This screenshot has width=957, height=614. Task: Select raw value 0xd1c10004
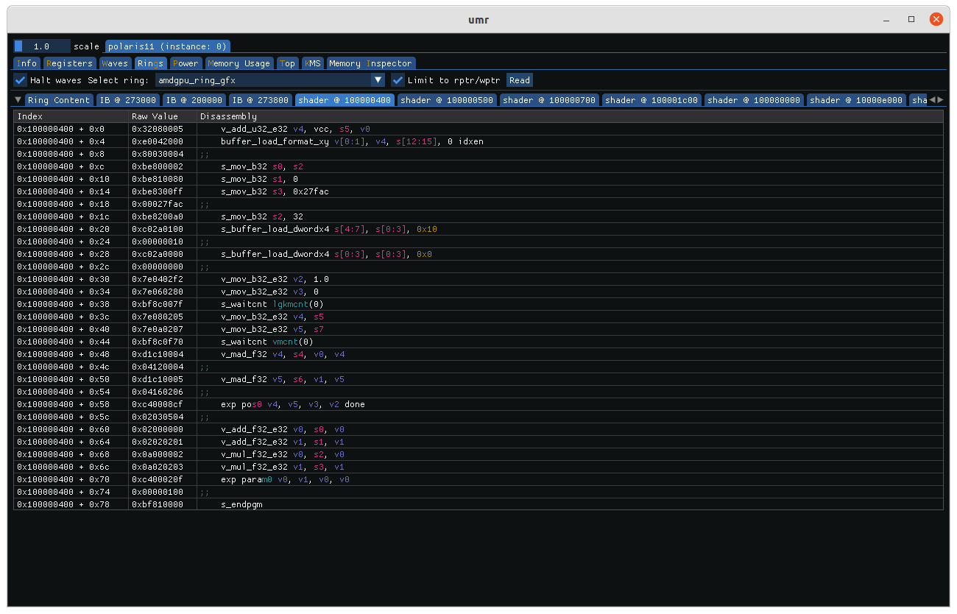[158, 354]
